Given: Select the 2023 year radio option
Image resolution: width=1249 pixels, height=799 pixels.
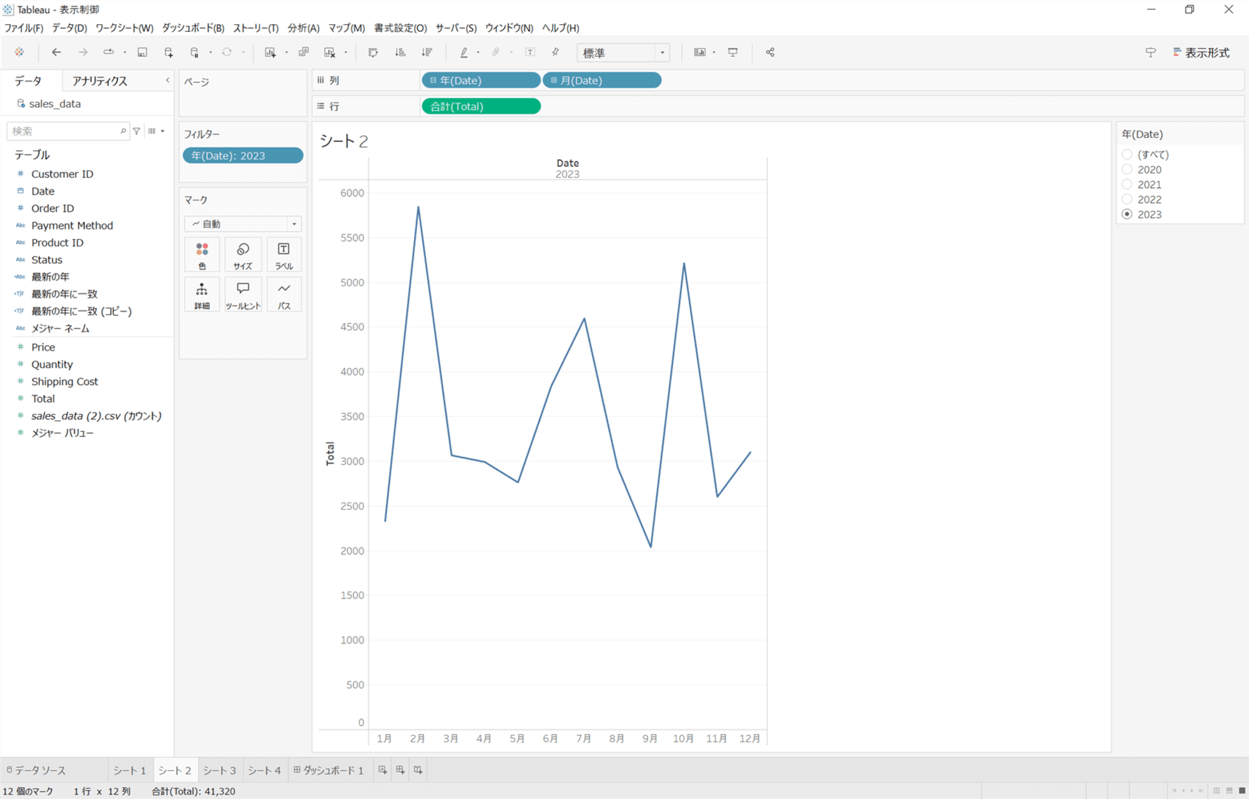Looking at the screenshot, I should (x=1127, y=214).
